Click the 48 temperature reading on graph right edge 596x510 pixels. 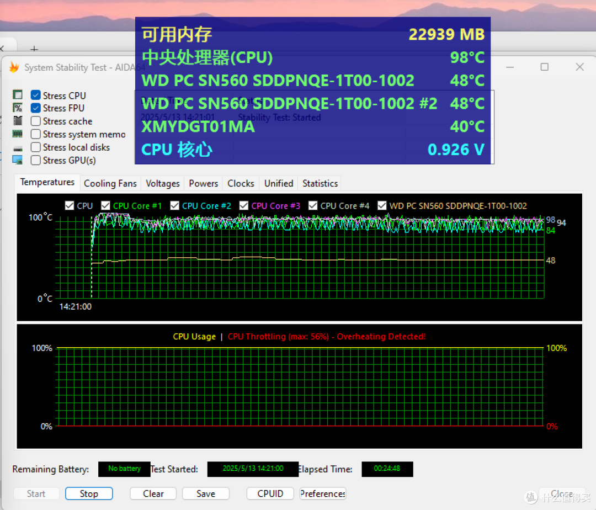[550, 261]
